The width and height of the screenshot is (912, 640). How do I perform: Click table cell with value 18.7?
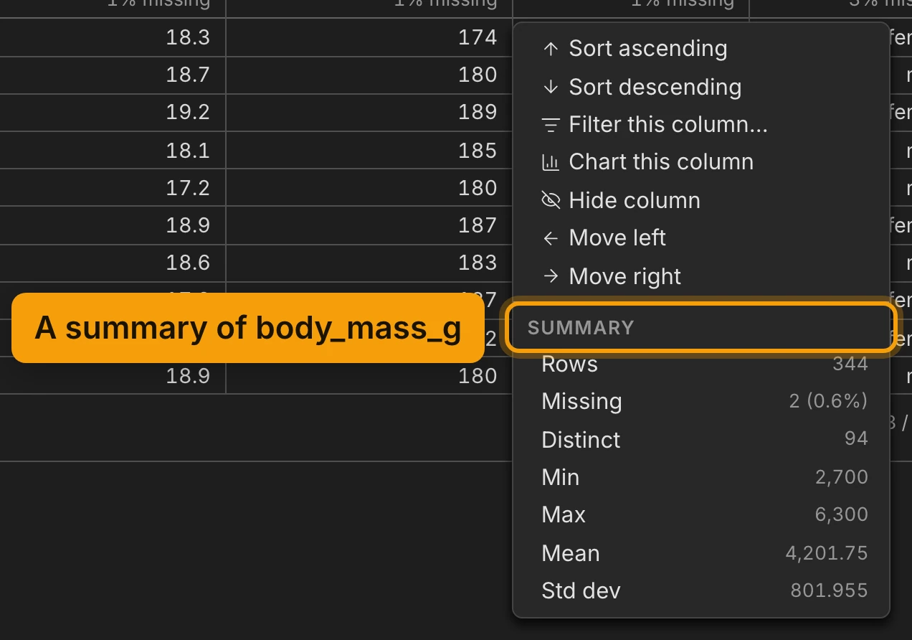(x=113, y=75)
